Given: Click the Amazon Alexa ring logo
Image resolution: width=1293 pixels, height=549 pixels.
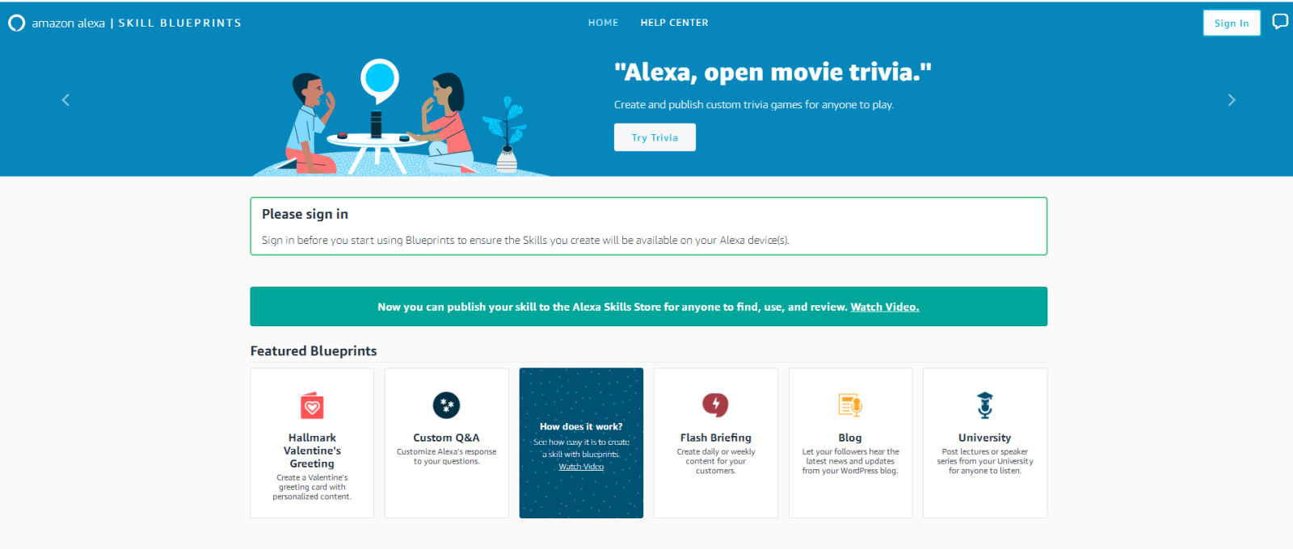Looking at the screenshot, I should (16, 23).
